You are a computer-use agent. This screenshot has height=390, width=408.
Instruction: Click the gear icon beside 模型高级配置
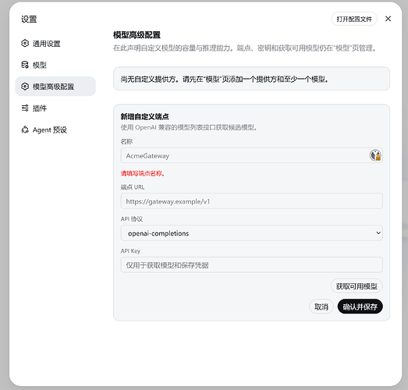[x=25, y=87]
